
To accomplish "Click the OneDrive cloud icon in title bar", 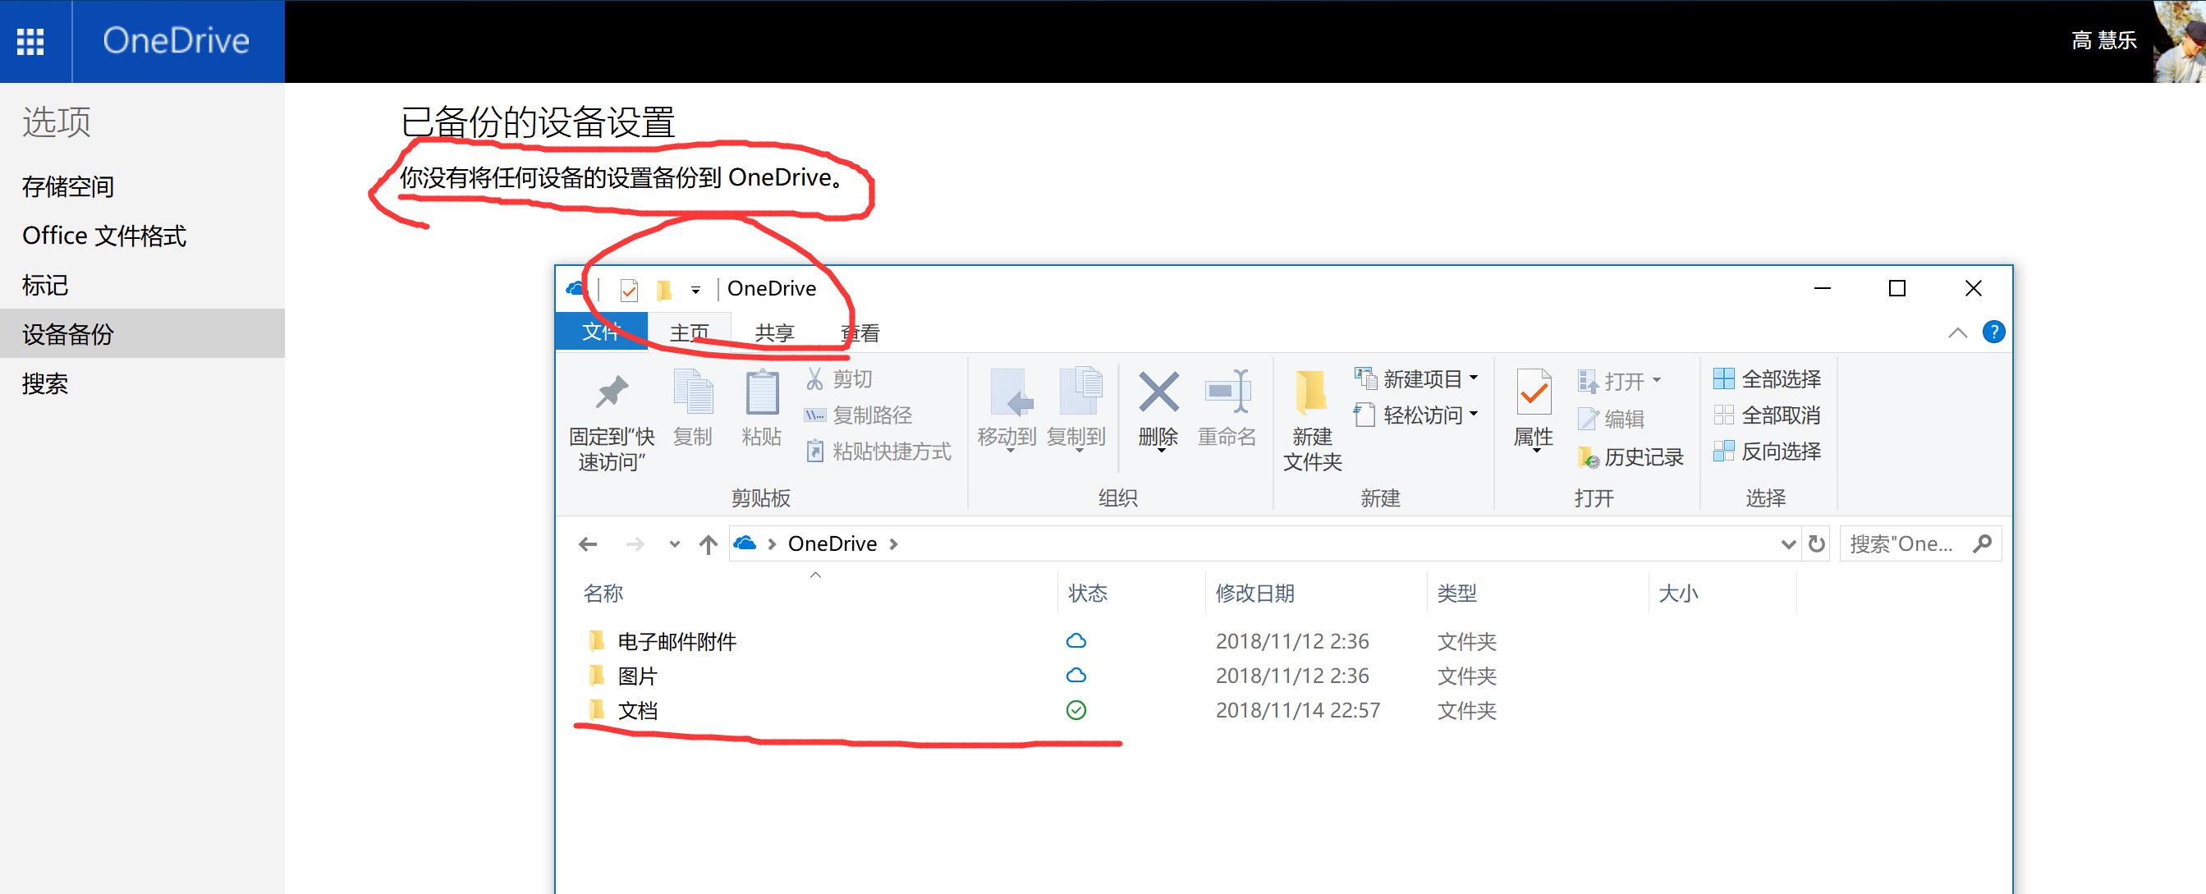I will [576, 289].
